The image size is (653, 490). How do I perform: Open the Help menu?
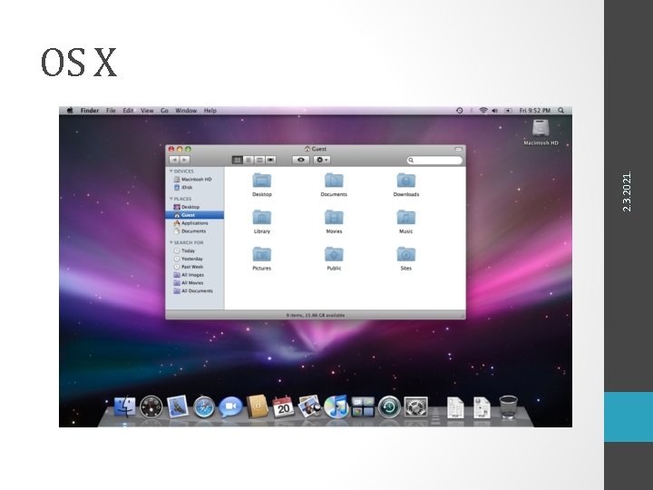point(210,111)
